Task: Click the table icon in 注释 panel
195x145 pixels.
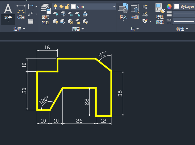Action: pos(31,21)
